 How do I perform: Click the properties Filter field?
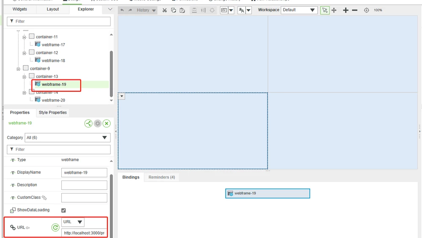point(59,149)
